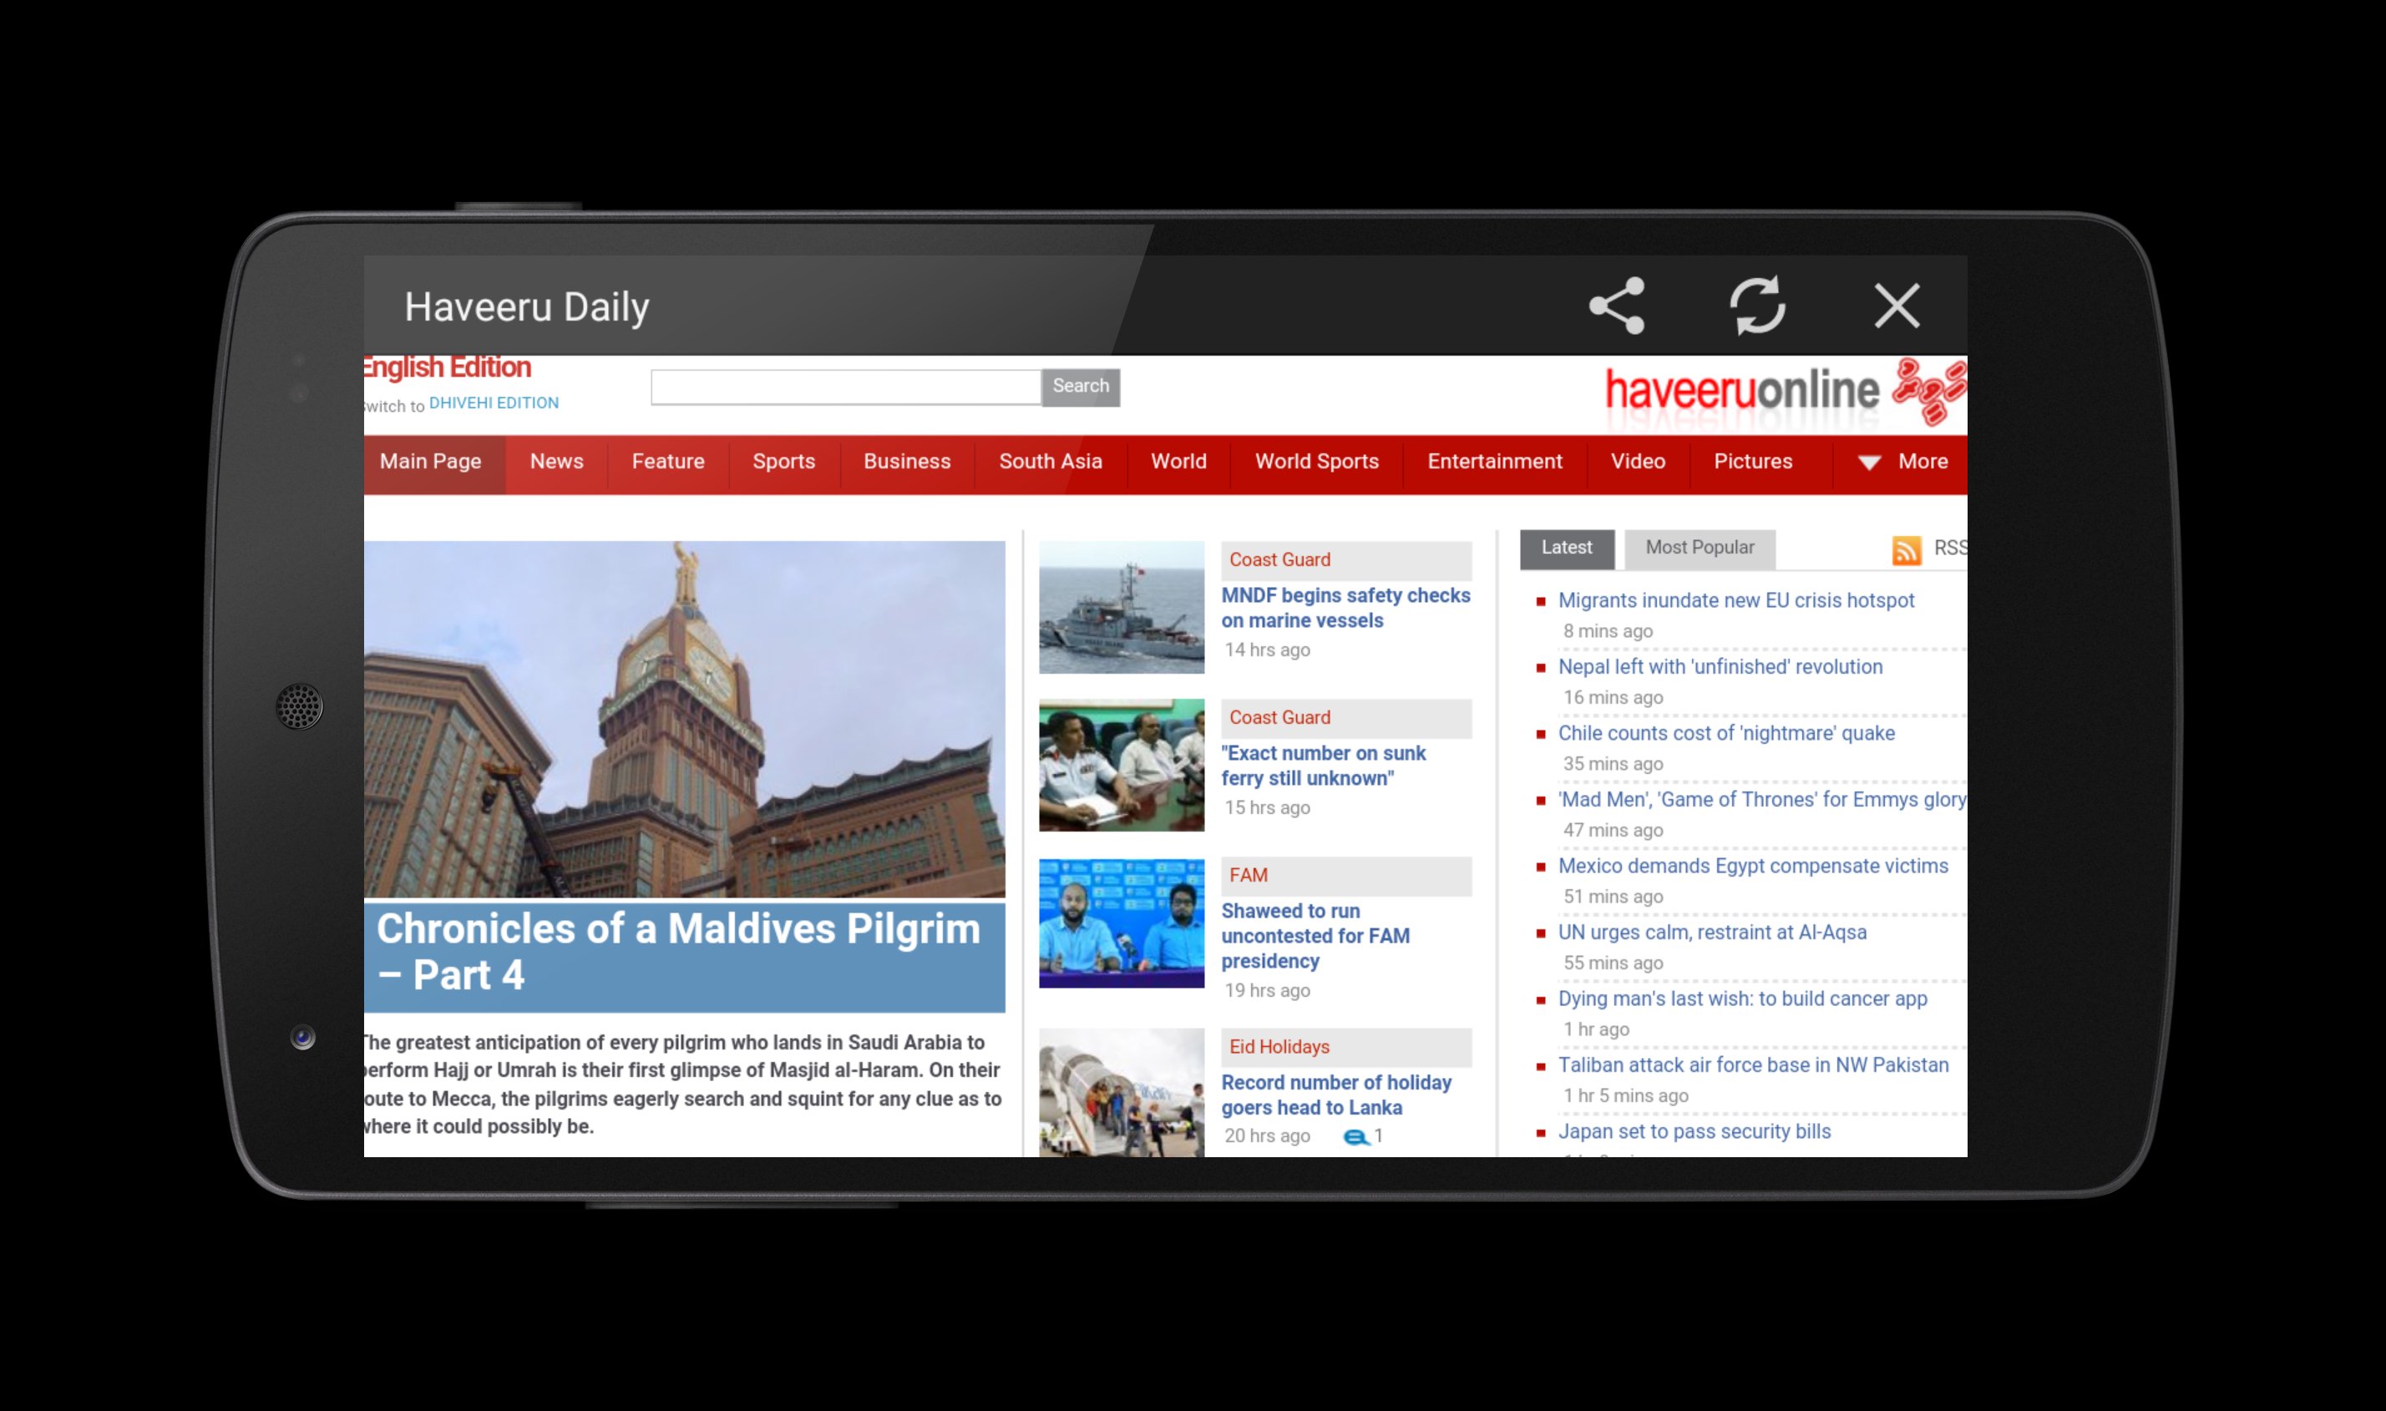Open 'Migrants inundate new EU crisis hotspot'
The height and width of the screenshot is (1411, 2386).
1735,601
